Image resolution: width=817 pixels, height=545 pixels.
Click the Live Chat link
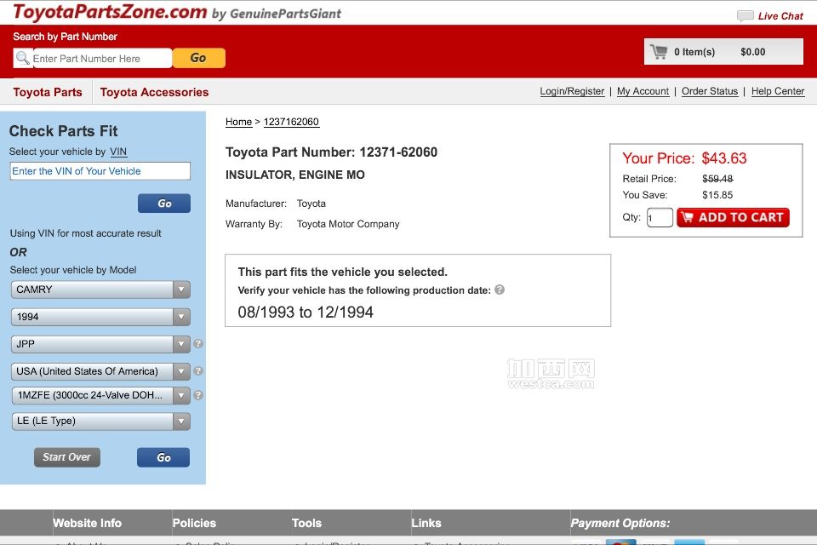(780, 16)
